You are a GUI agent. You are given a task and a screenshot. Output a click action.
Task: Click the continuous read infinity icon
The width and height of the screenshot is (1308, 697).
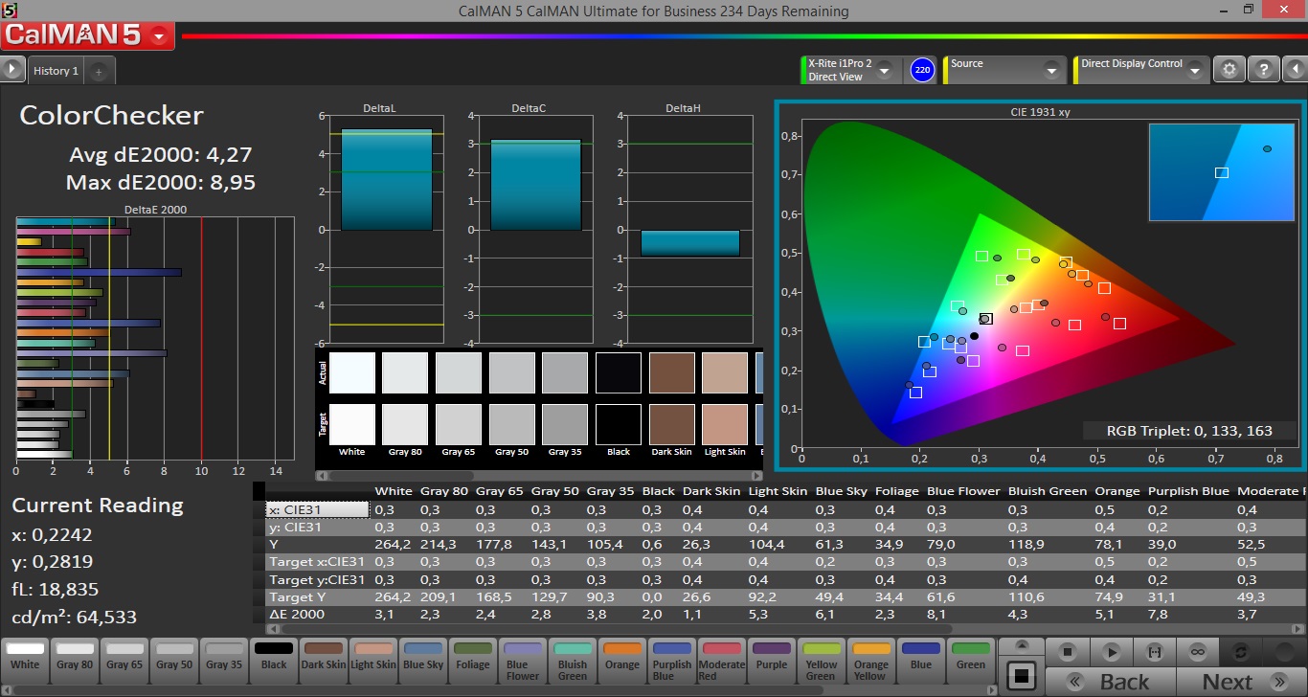[x=1197, y=652]
